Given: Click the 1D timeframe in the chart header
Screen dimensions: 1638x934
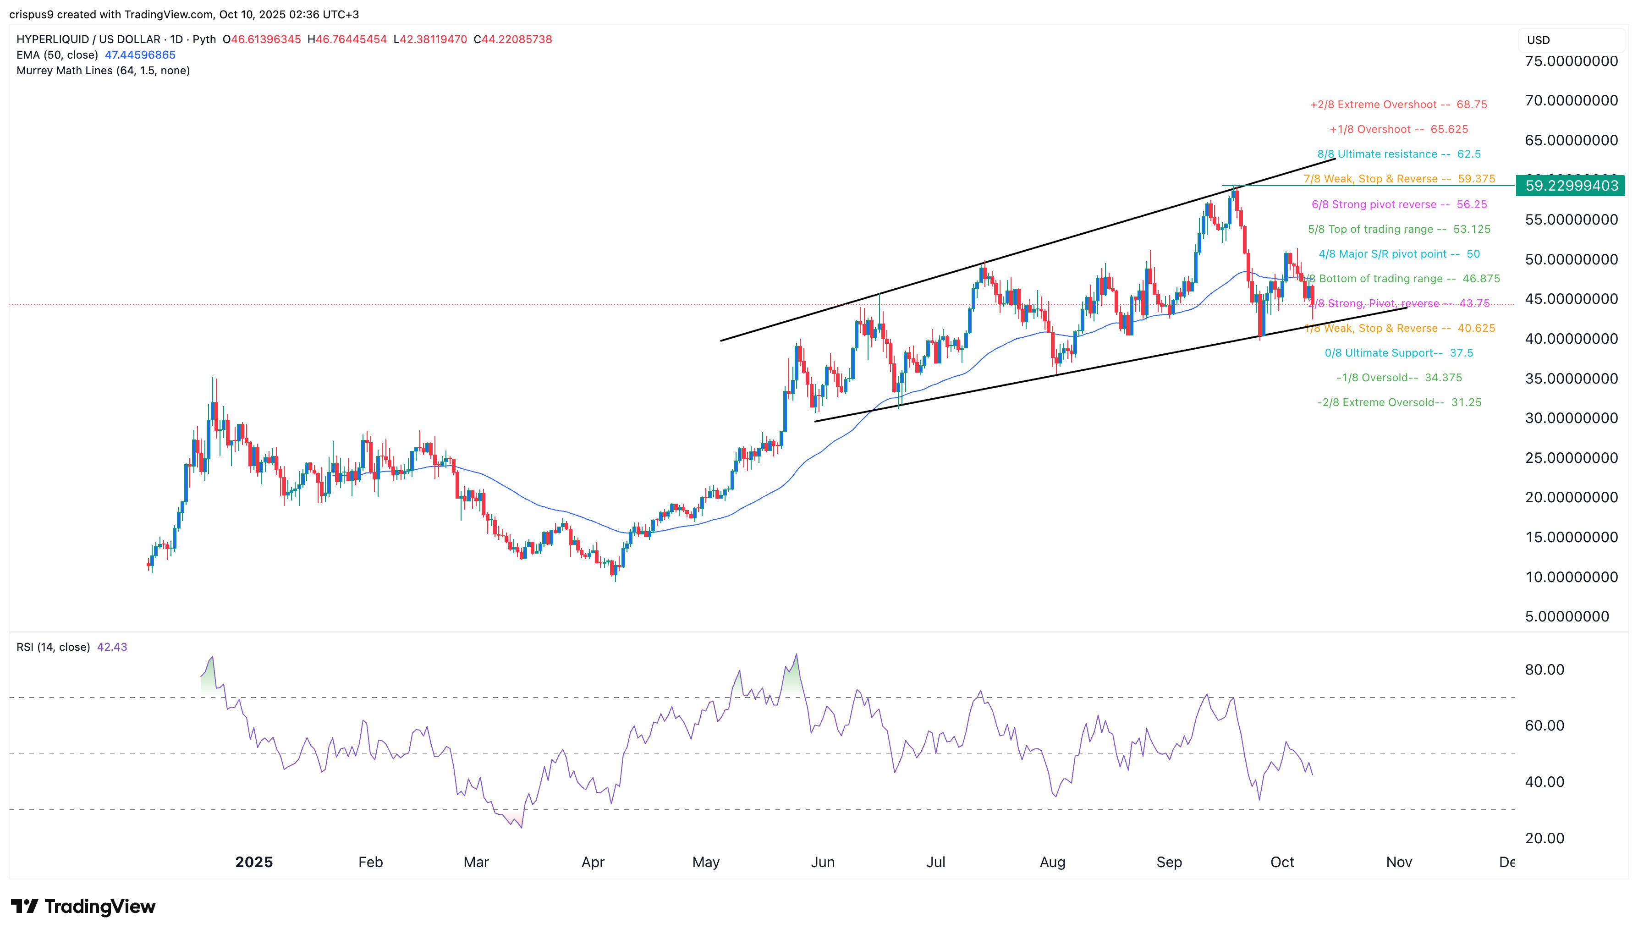Looking at the screenshot, I should click(176, 39).
